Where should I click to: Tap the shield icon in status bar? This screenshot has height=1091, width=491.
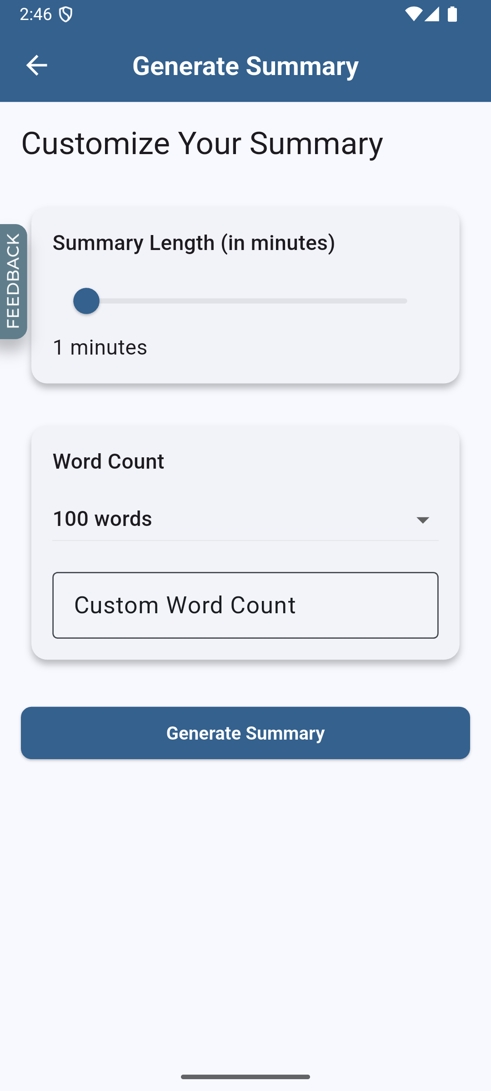coord(66,15)
